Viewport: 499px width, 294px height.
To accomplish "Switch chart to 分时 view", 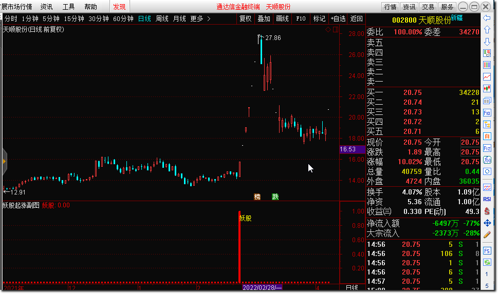I will [11, 19].
